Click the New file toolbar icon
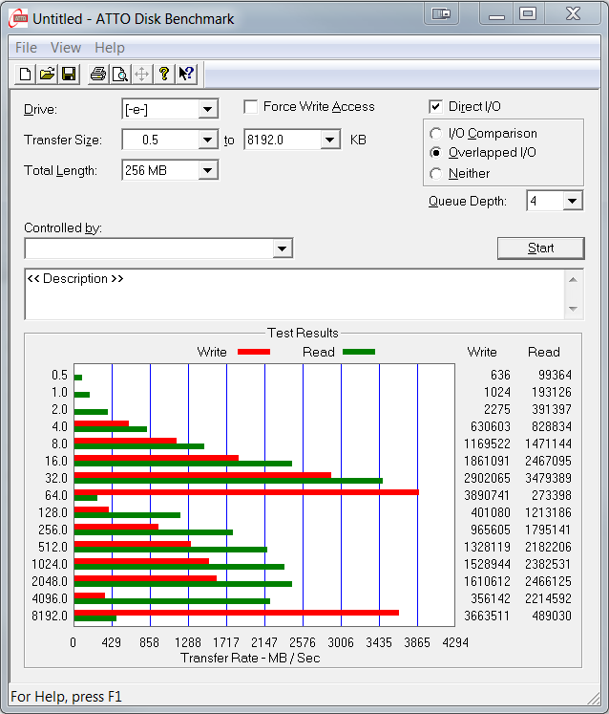This screenshot has width=609, height=714. point(26,74)
